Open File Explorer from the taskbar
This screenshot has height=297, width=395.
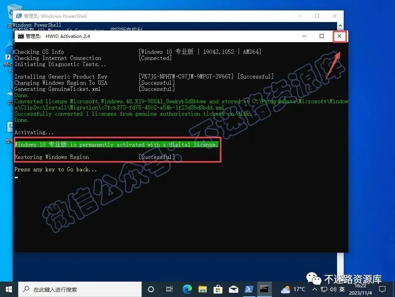[x=203, y=289]
